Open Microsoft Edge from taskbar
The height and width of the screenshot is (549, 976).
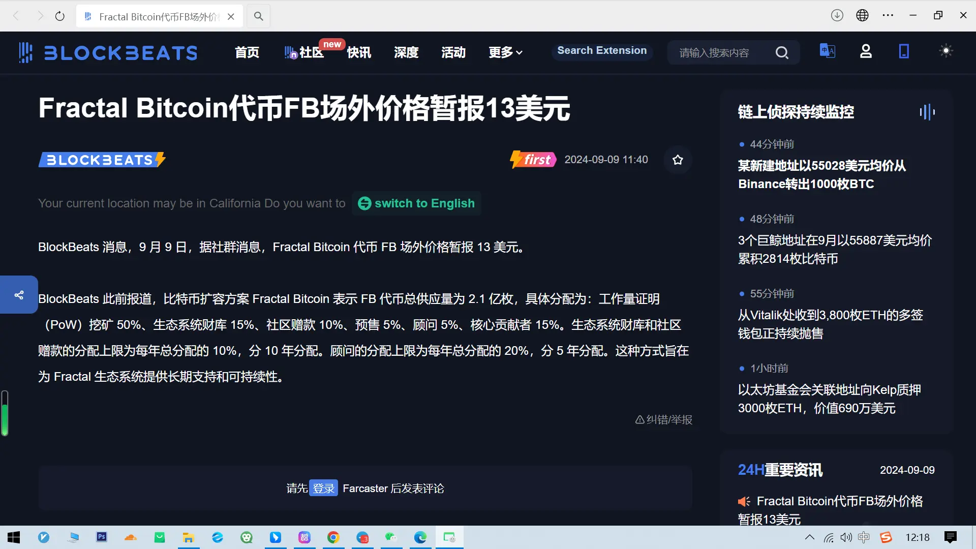pyautogui.click(x=420, y=537)
